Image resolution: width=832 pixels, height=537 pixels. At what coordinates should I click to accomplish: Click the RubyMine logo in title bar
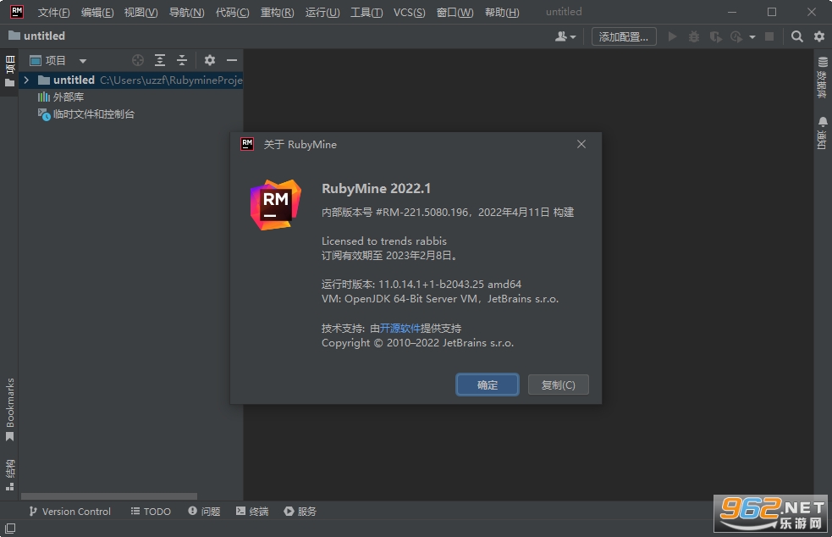(17, 12)
